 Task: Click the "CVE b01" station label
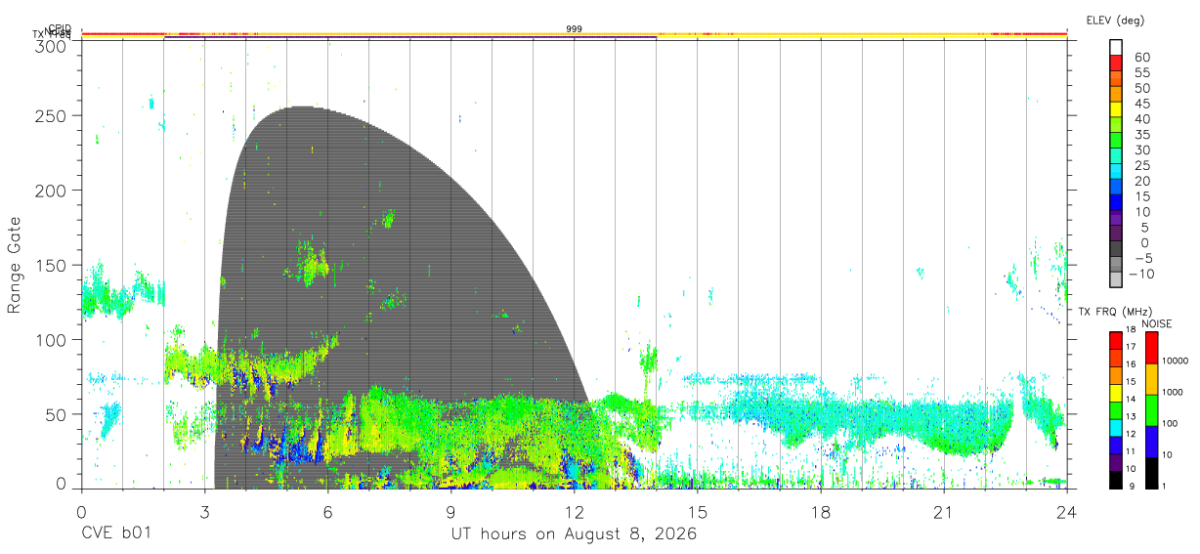[x=117, y=534]
